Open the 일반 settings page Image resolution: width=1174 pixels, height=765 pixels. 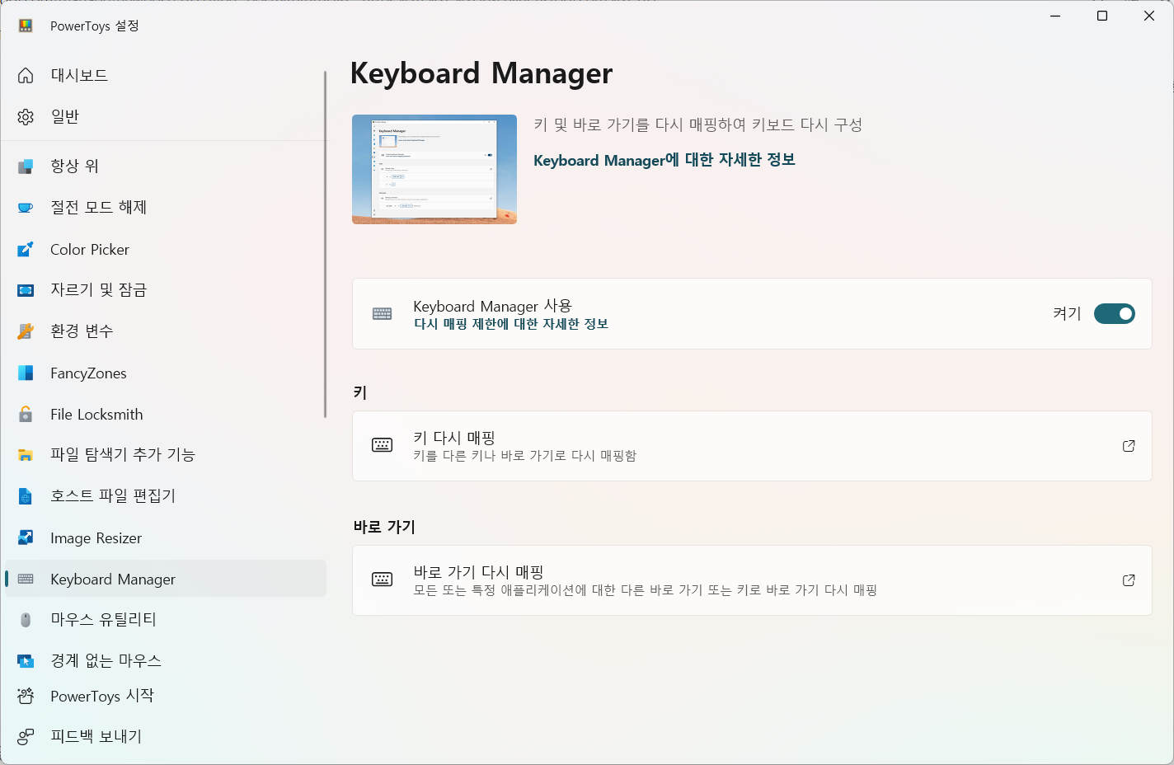166,116
